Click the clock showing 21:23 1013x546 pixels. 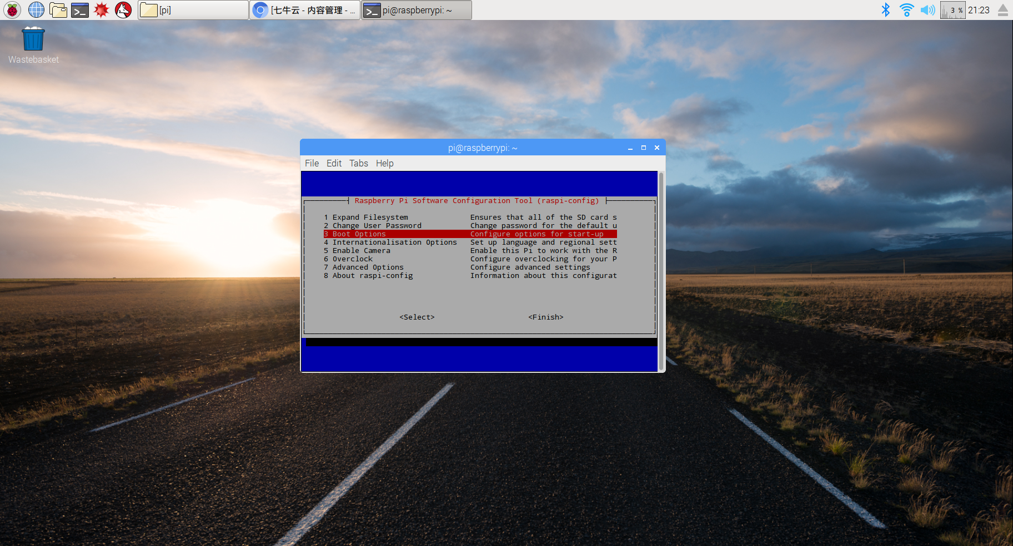979,10
